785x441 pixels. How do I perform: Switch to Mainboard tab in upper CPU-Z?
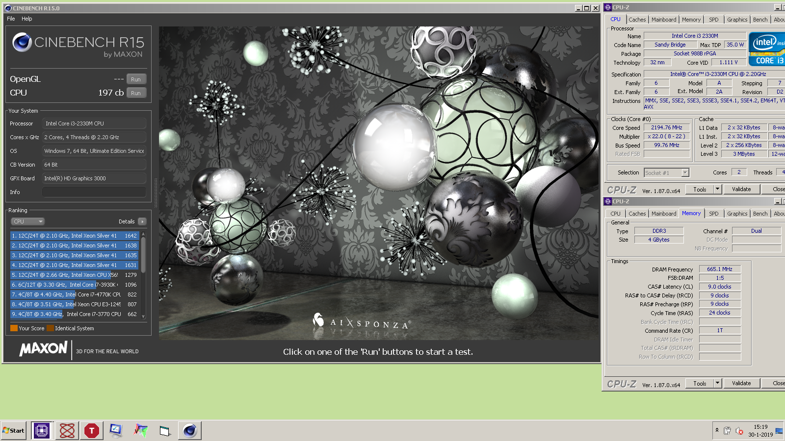pos(664,20)
